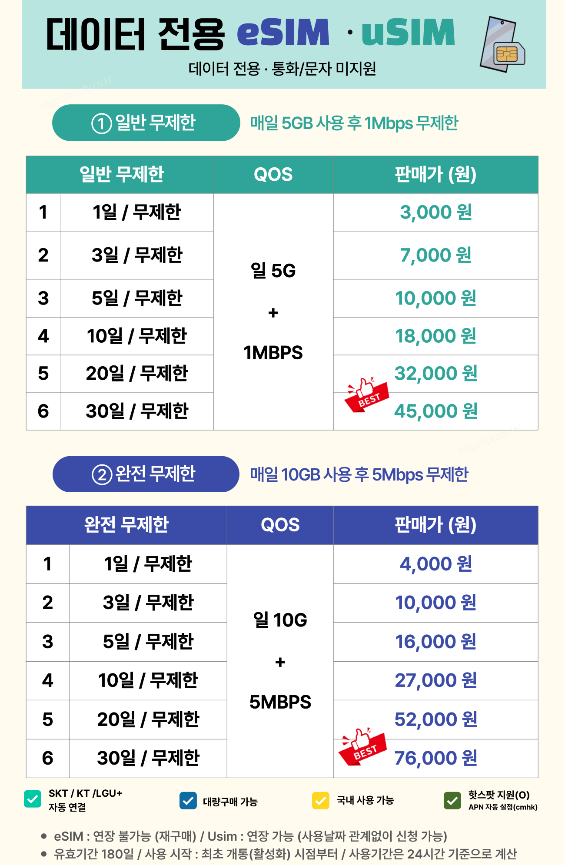Click the dark green checkmark beside 핫스팟 지원
565x865 pixels.
(452, 800)
